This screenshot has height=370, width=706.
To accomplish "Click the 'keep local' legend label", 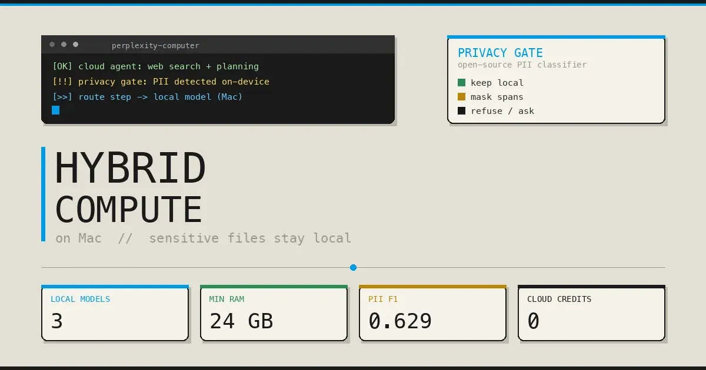I will pos(497,83).
